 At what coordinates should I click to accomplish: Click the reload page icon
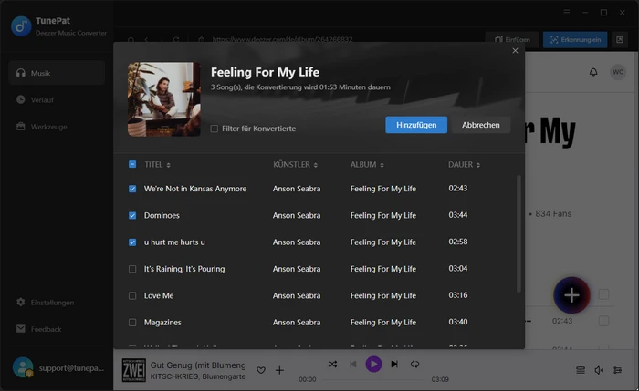pos(176,39)
